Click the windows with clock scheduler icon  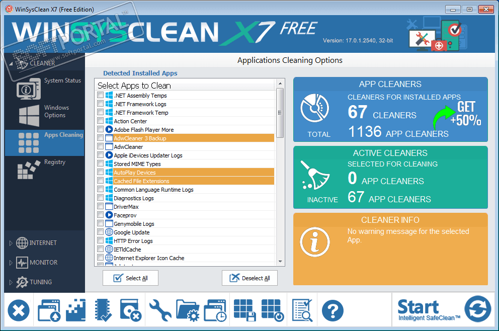pyautogui.click(x=215, y=310)
